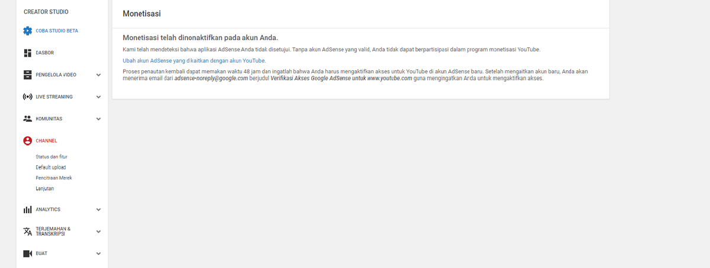Screen dimensions: 710x268
Task: Open ANALYTICS menu label
Action: tap(48, 210)
